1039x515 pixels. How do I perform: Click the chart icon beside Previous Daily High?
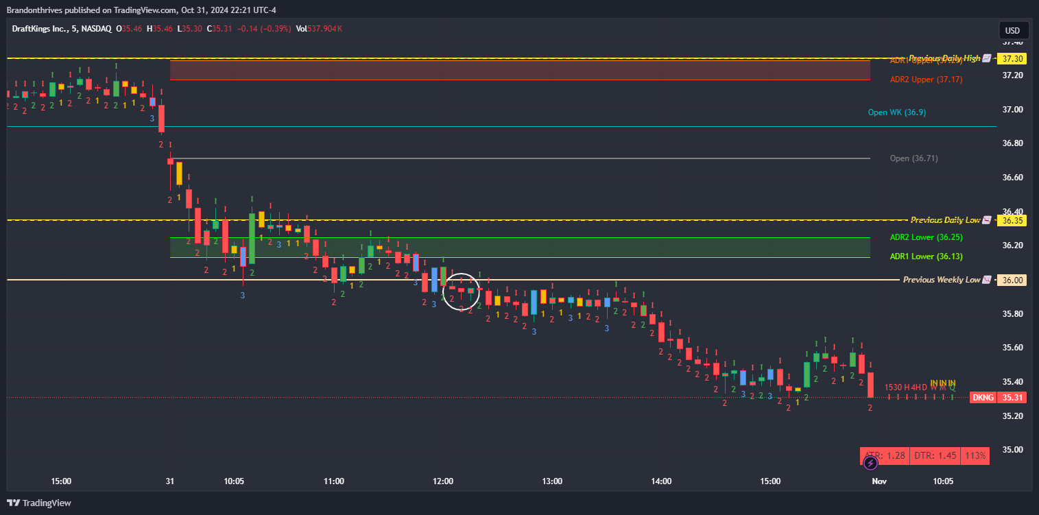987,58
